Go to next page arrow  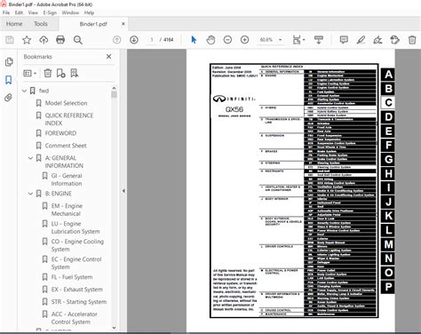point(134,40)
